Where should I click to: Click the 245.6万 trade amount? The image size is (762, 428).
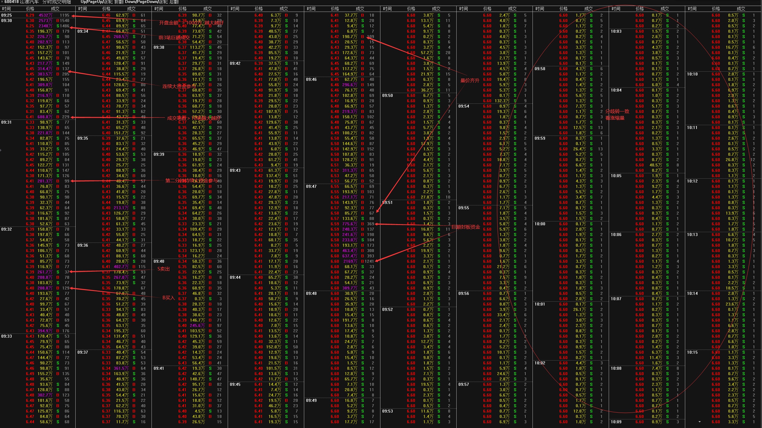[x=197, y=325]
